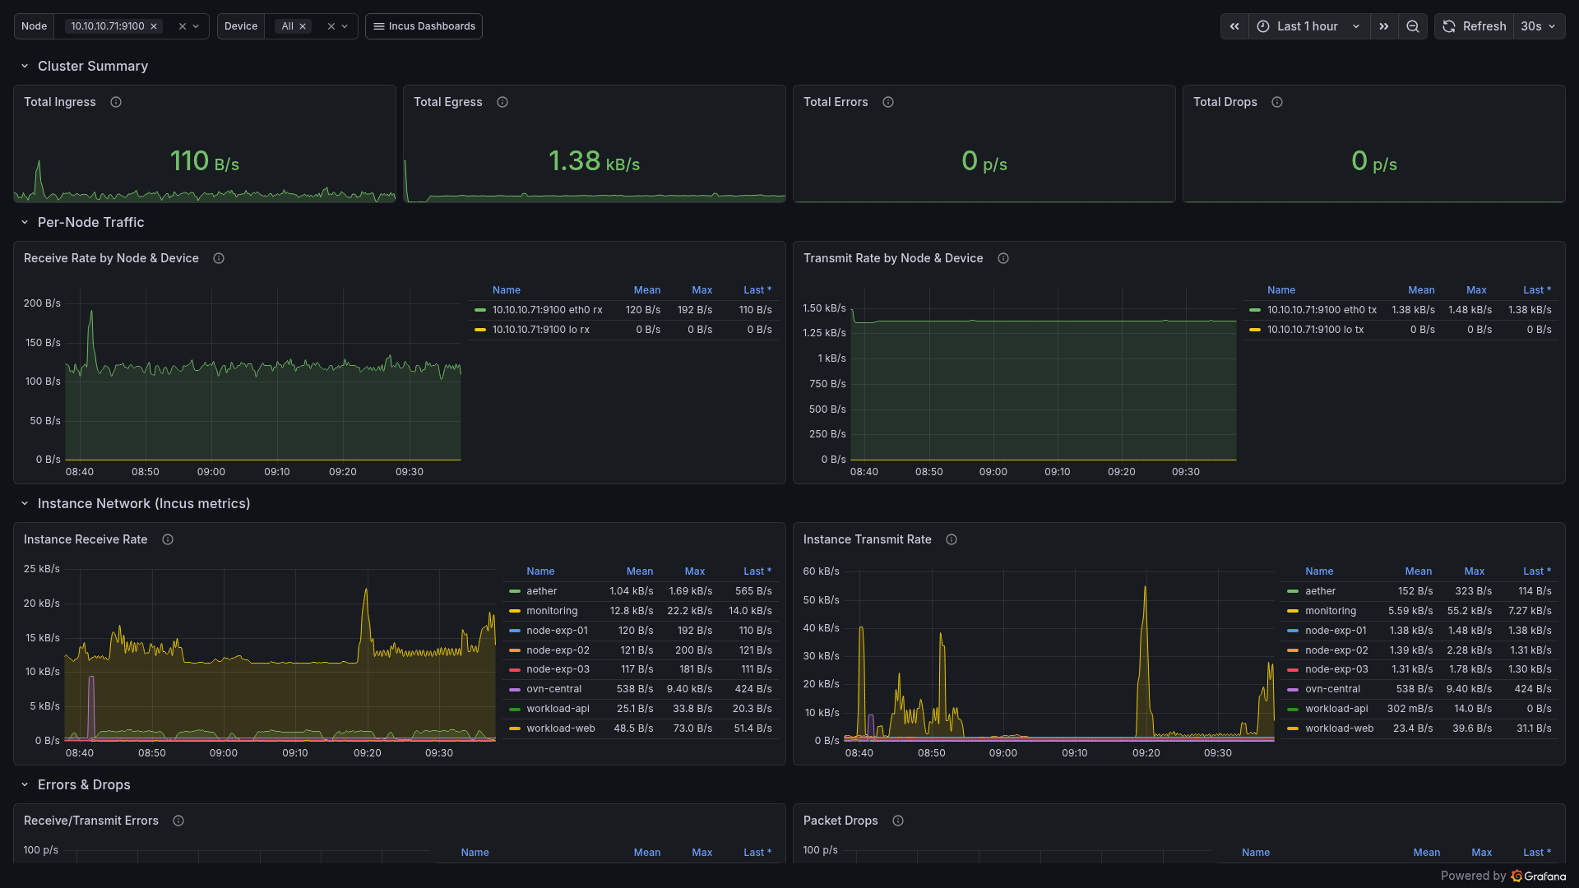
Task: Open the Last 1 hour time picker
Action: 1308,26
